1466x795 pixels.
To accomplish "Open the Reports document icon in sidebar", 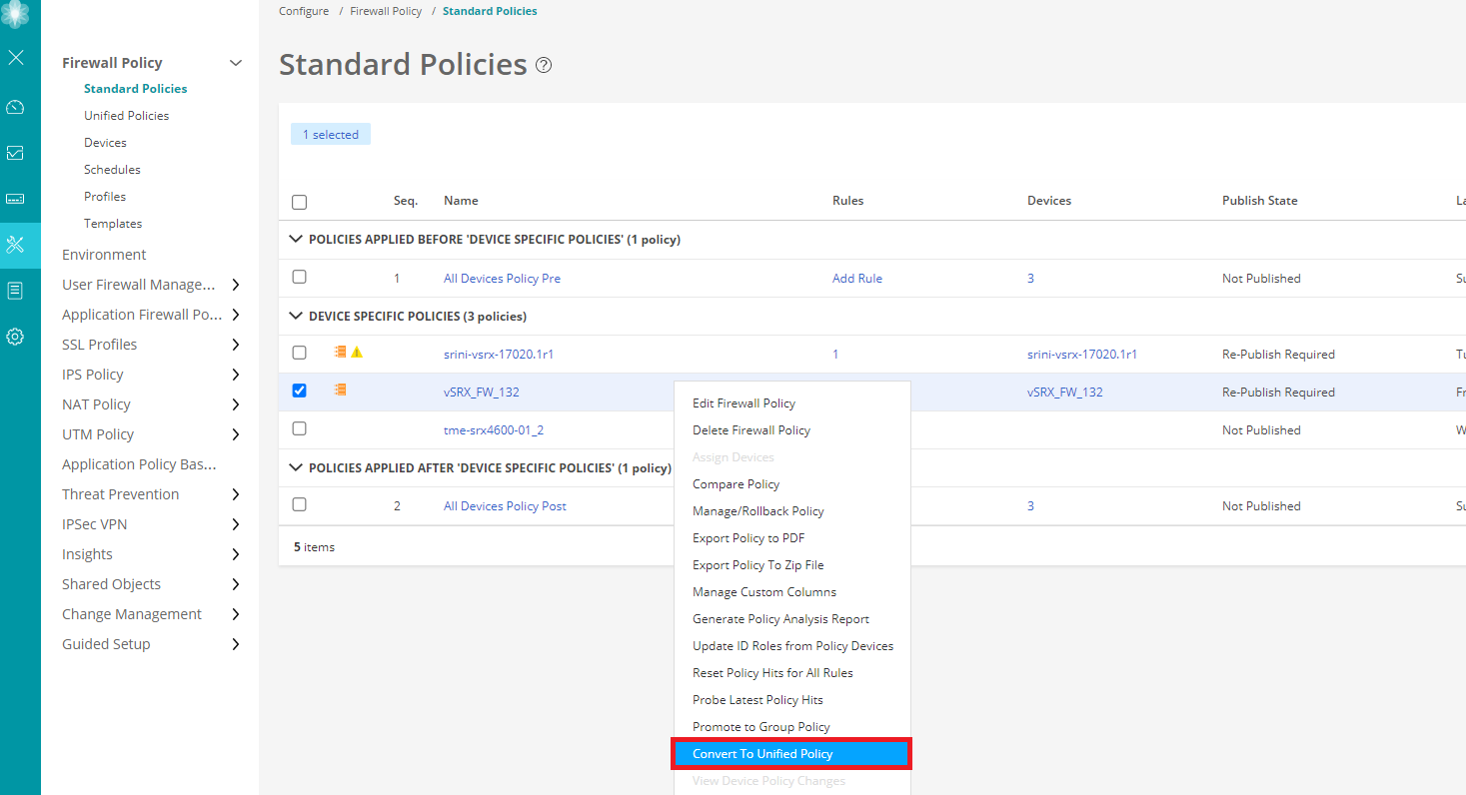I will point(15,291).
